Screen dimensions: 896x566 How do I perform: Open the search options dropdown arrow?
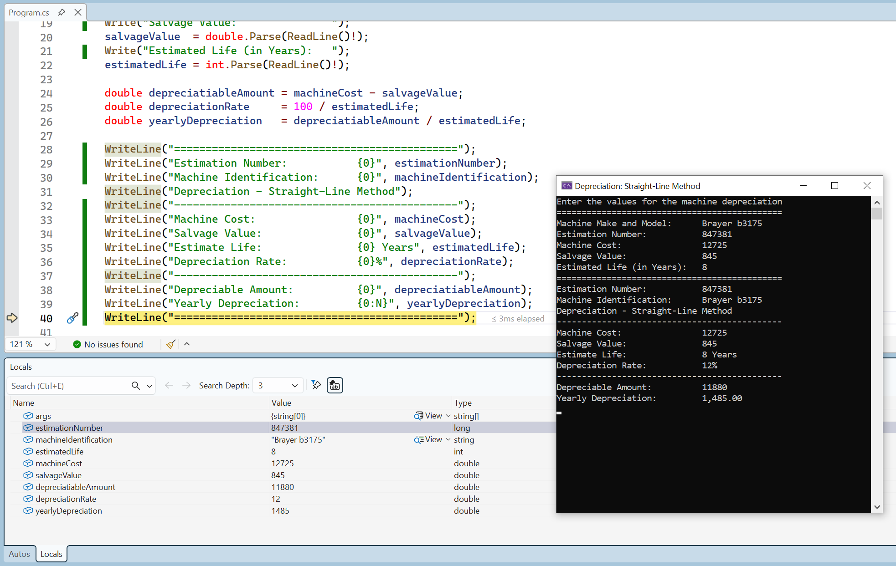(x=149, y=386)
